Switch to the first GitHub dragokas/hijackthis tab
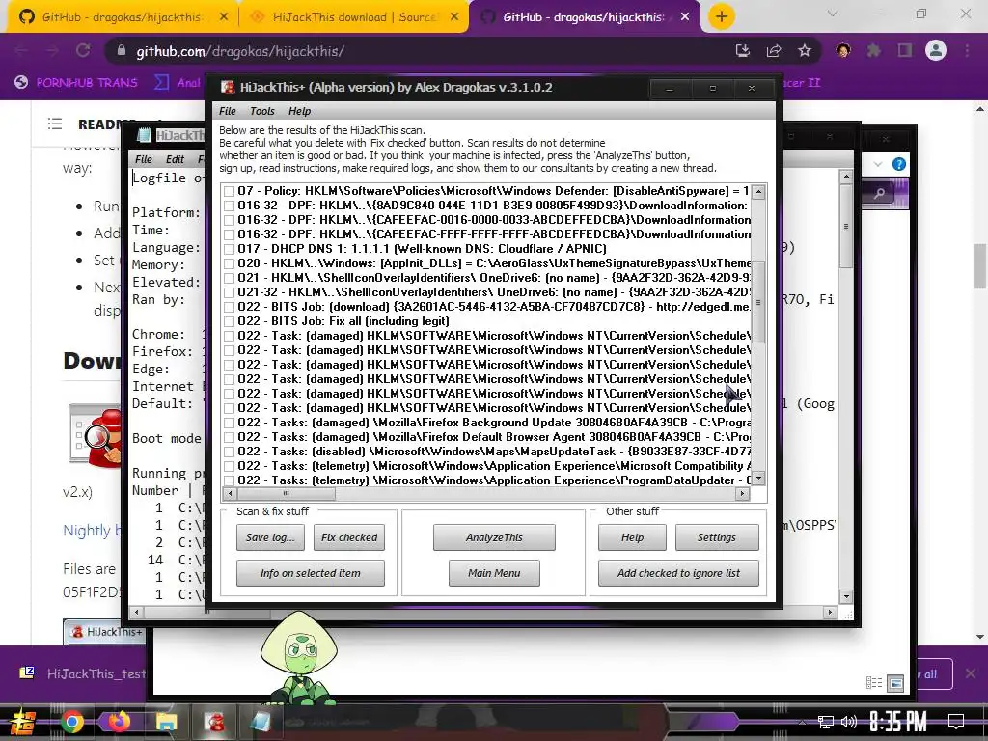The height and width of the screenshot is (741, 988). [x=121, y=17]
